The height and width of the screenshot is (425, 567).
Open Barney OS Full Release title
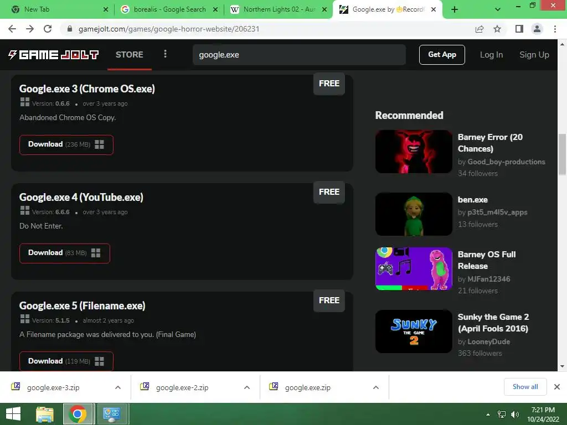point(487,260)
